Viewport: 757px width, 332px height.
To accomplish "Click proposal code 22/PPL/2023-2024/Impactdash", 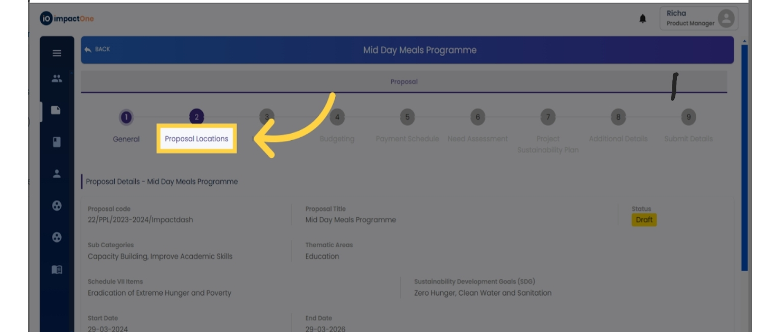I will pyautogui.click(x=140, y=220).
